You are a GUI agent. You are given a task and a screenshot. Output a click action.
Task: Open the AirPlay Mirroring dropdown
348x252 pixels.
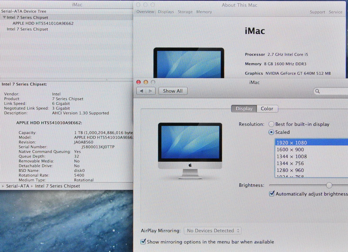tap(213, 231)
